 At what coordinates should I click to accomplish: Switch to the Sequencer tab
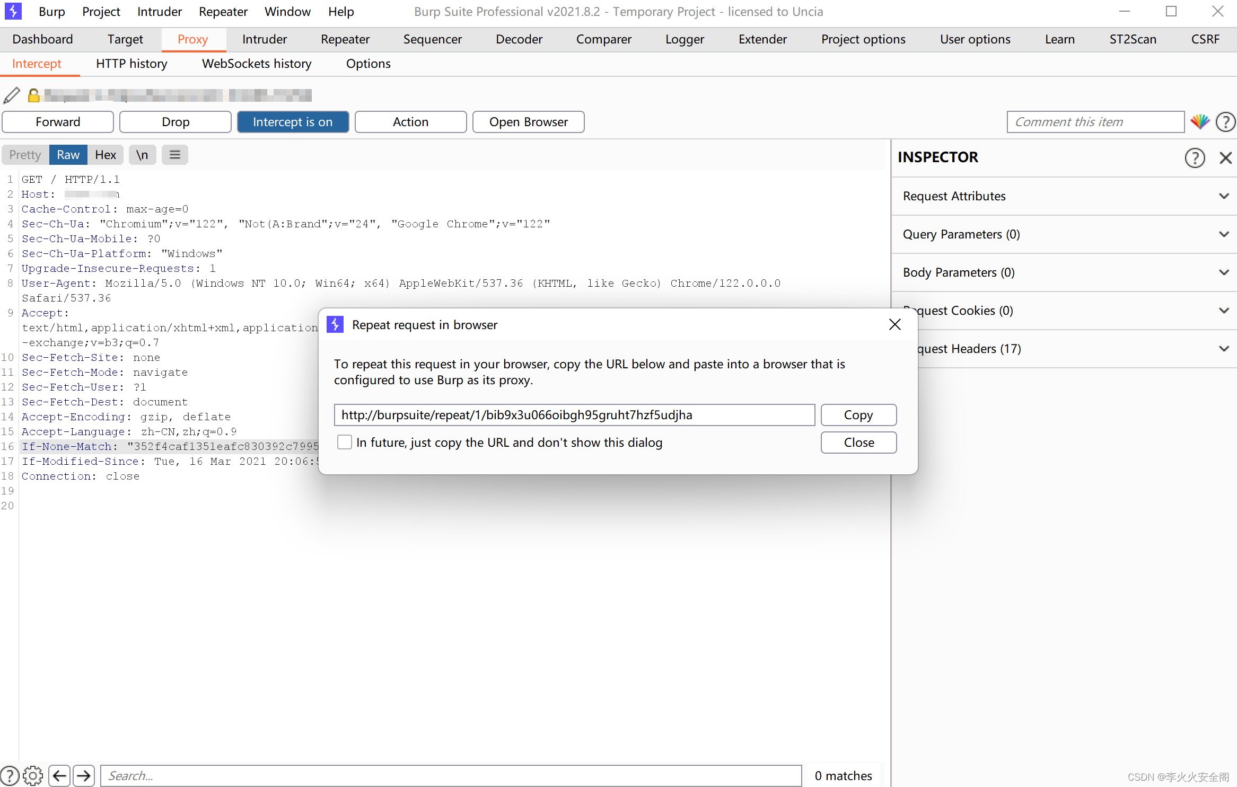point(433,39)
